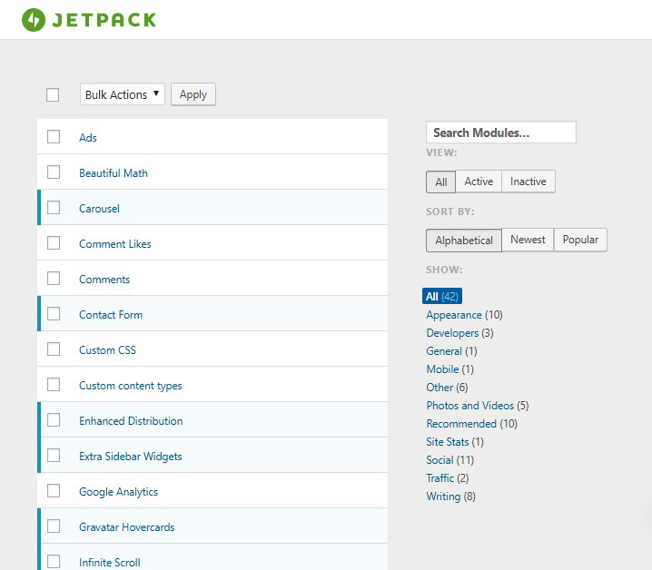Sort modules by Popular
652x570 pixels.
tap(580, 240)
